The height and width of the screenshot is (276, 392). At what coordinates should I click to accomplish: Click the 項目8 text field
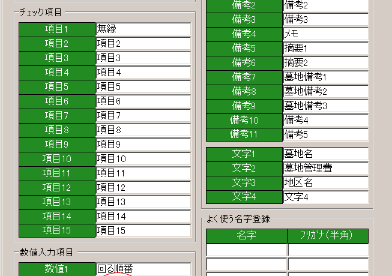143,130
